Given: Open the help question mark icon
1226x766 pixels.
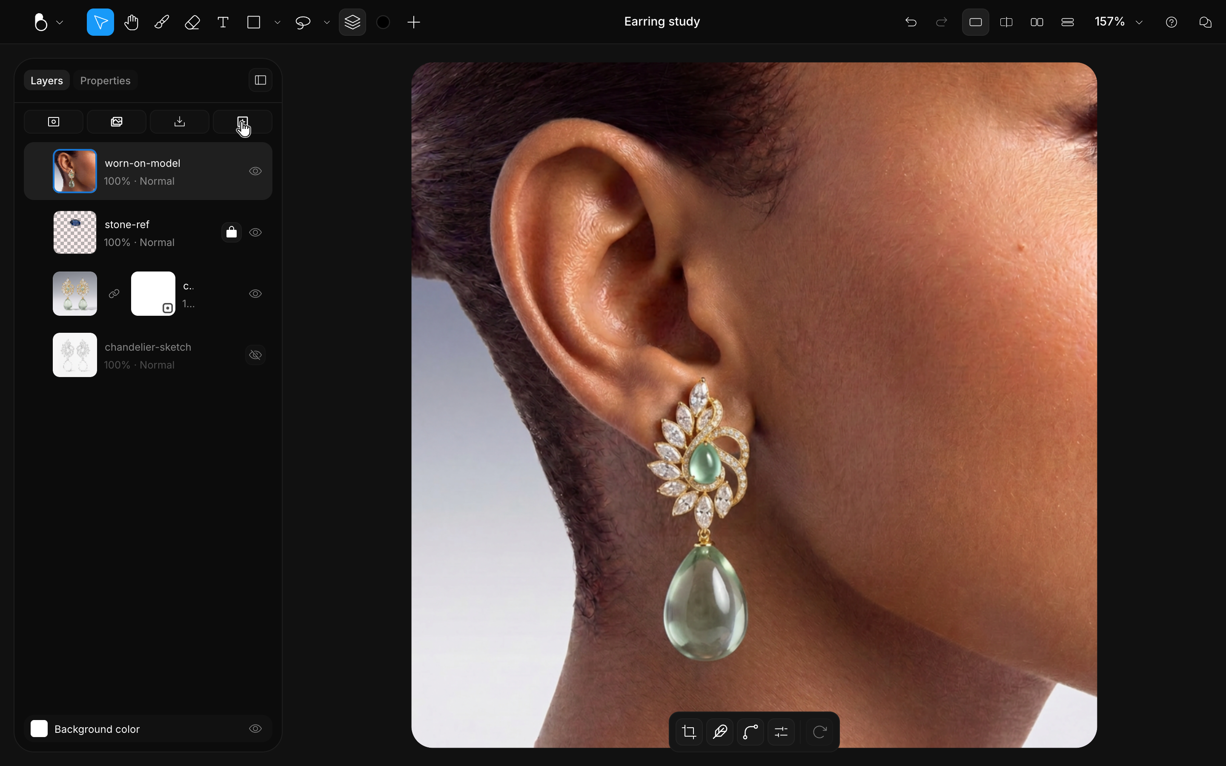Looking at the screenshot, I should click(1171, 22).
